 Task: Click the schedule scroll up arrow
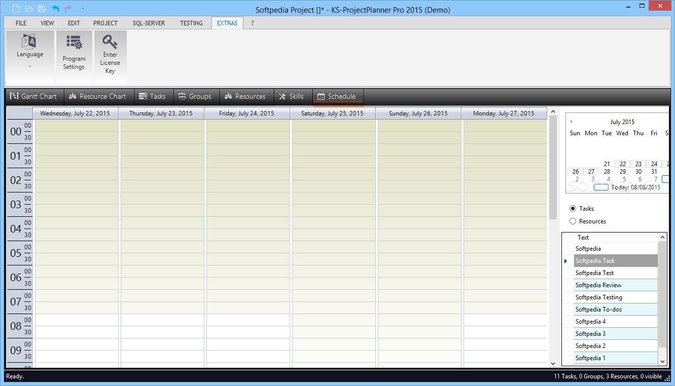pos(553,111)
